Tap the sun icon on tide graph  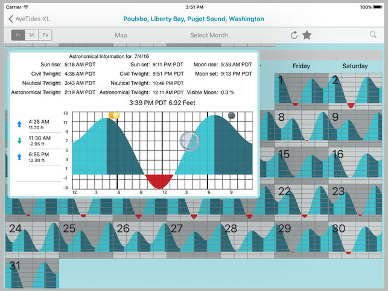click(x=112, y=115)
